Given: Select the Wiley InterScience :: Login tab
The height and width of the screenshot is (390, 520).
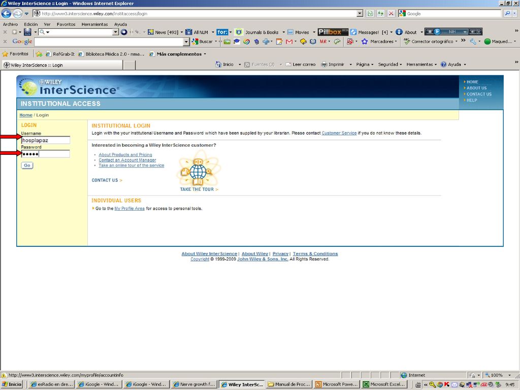Looking at the screenshot, I should (x=62, y=65).
